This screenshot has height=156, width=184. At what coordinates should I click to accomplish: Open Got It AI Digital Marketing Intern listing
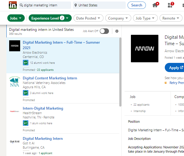(x=43, y=139)
